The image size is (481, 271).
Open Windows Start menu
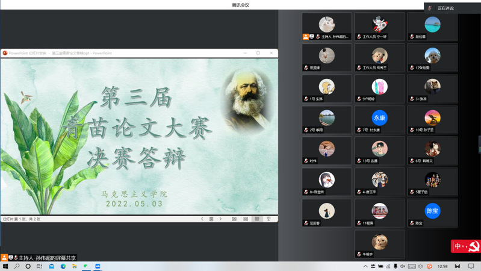[5, 266]
